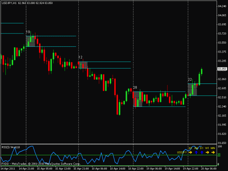Click the range number 28 above the session box
228x171 pixels.
tap(135, 87)
